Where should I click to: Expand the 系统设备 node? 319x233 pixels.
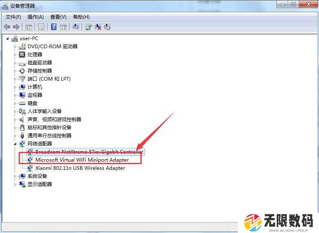15,176
